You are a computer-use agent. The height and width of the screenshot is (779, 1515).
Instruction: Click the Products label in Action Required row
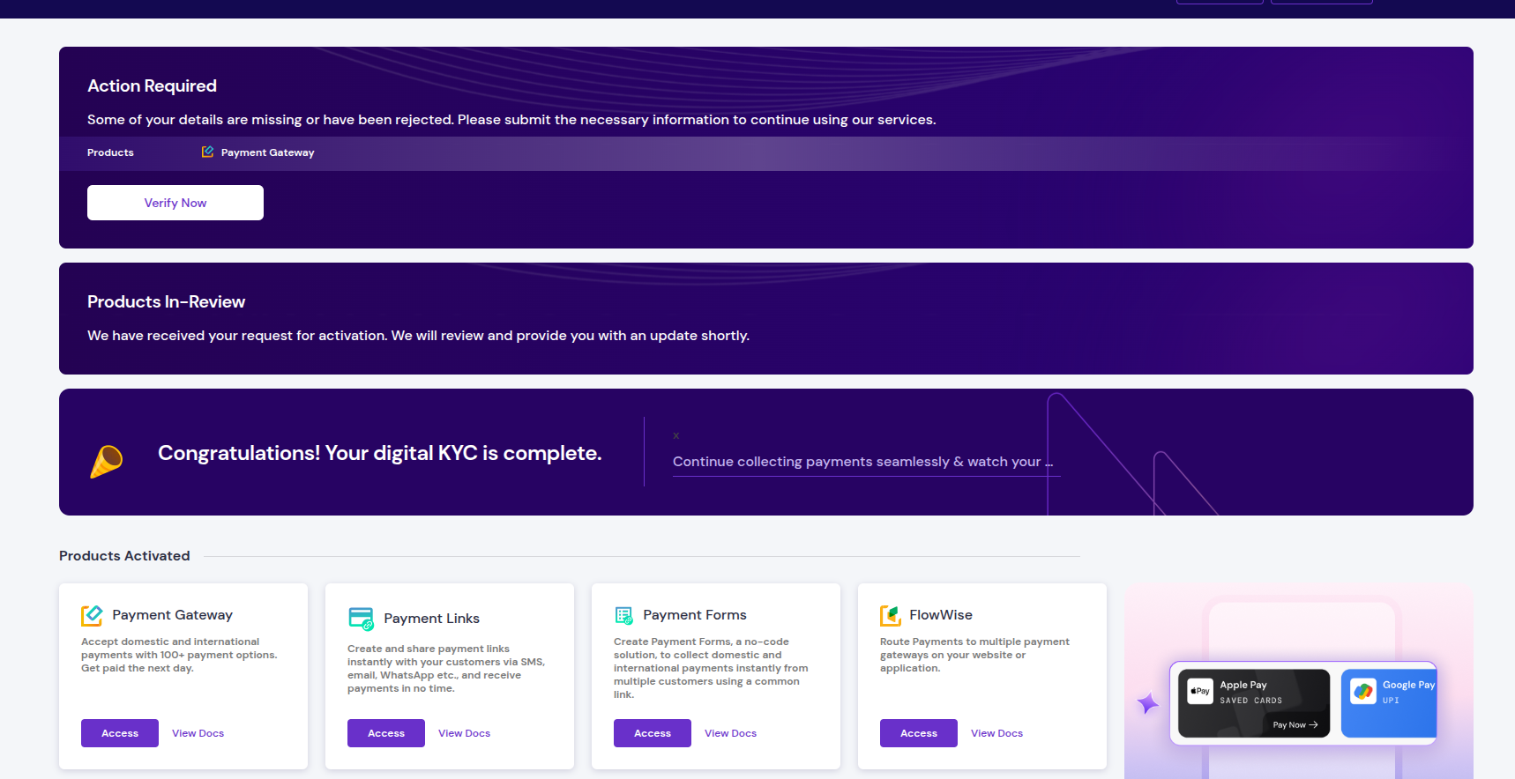pos(110,152)
